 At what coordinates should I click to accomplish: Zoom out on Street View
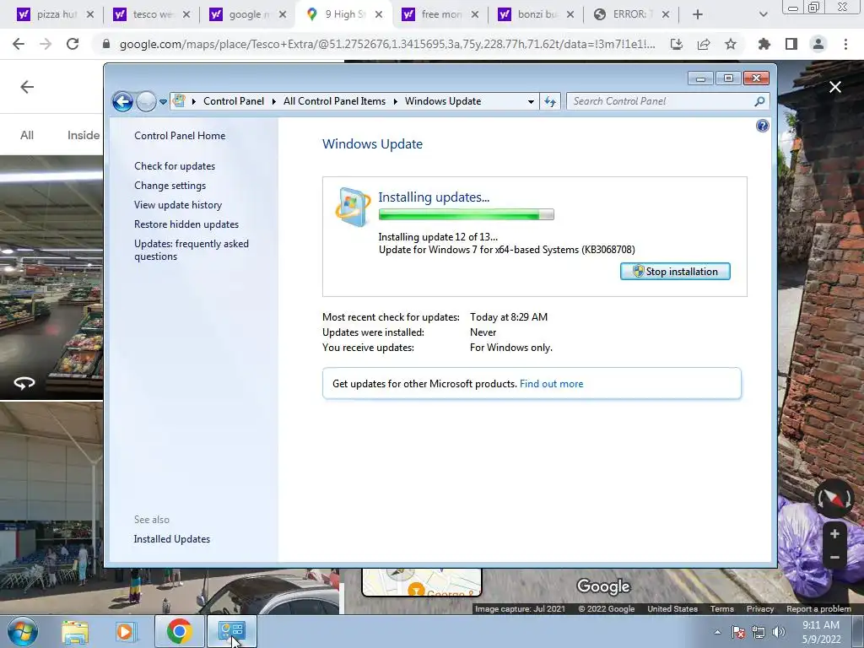coord(834,557)
